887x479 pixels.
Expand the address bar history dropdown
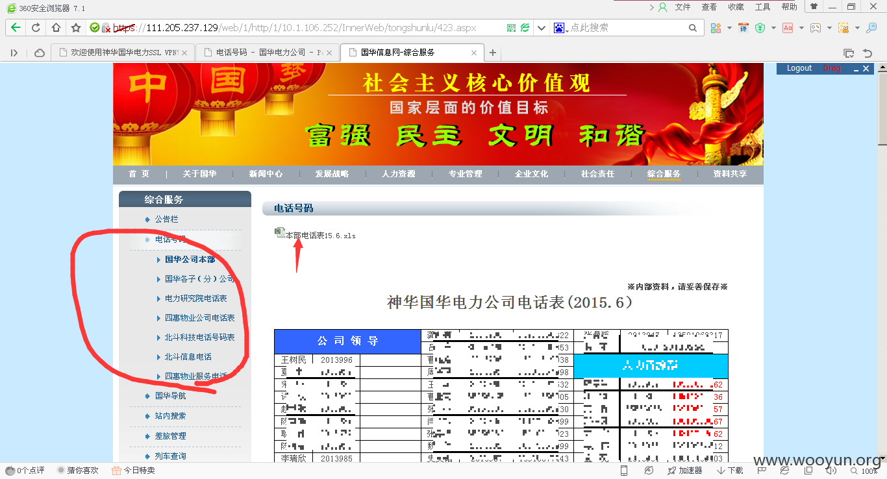point(542,28)
